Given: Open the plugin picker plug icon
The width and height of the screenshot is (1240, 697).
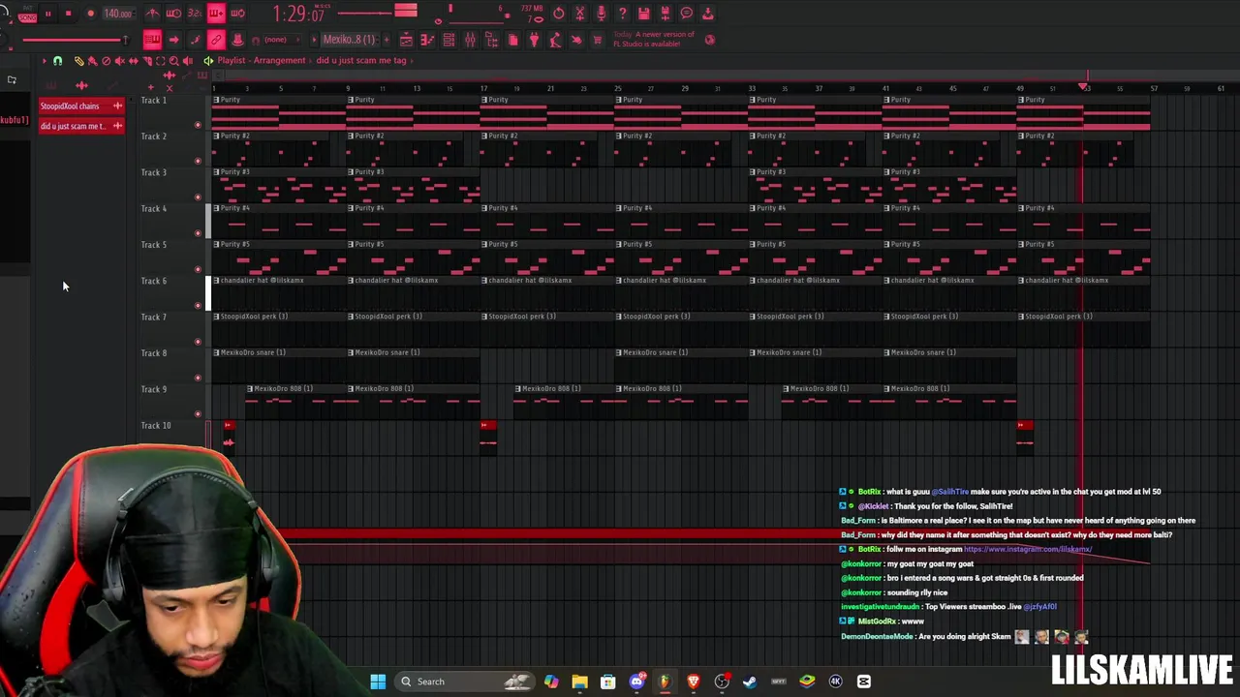Looking at the screenshot, I should [534, 40].
